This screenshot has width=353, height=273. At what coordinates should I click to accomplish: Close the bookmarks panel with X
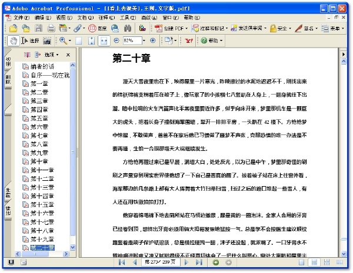coord(68,55)
